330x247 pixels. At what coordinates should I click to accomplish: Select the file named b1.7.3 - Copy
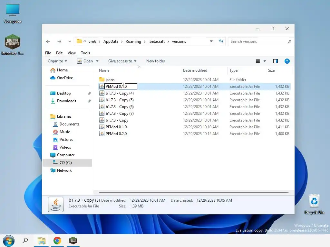[x=117, y=120]
